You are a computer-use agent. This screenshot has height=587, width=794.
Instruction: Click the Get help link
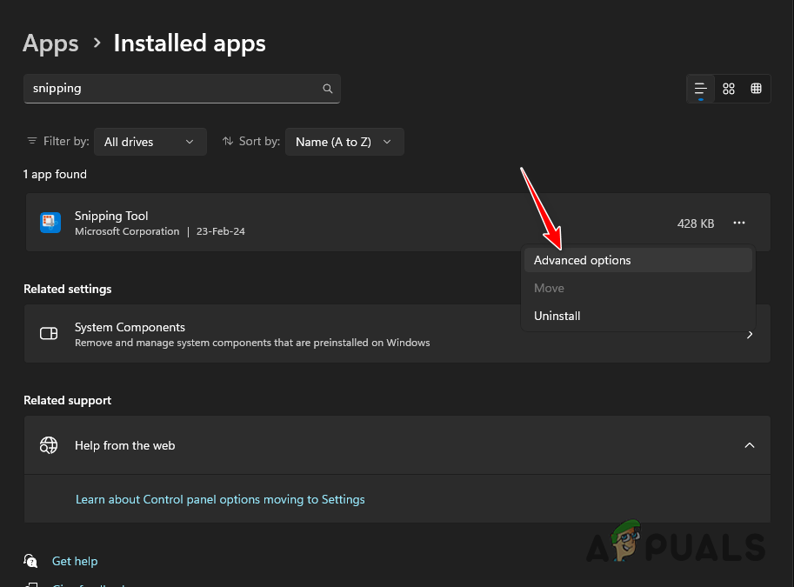click(75, 560)
